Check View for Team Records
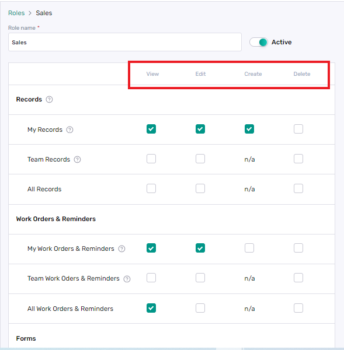 (151, 159)
